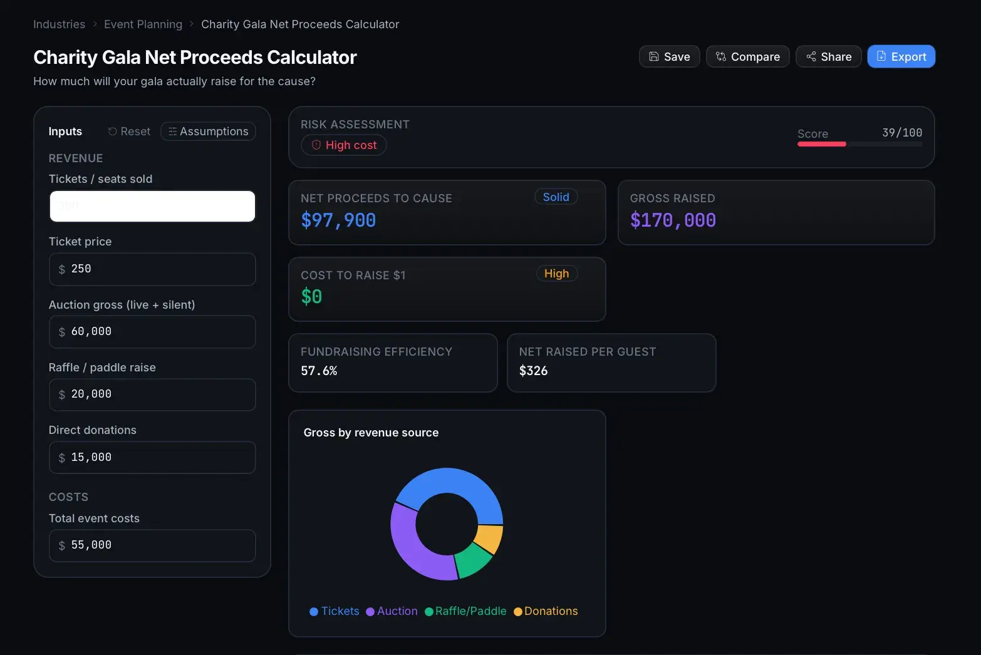Image resolution: width=981 pixels, height=655 pixels.
Task: Click the 57.6% fundraising efficiency value
Action: pyautogui.click(x=319, y=371)
